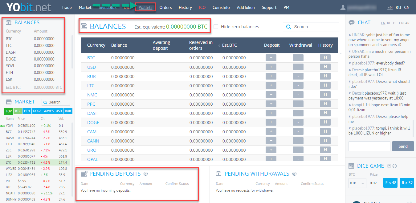Viewport: 416px width, 203px height.
Task: Switch site language to CN
Action: click(407, 7)
